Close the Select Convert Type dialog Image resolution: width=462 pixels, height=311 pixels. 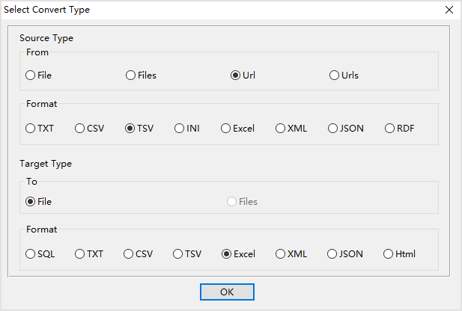click(449, 10)
